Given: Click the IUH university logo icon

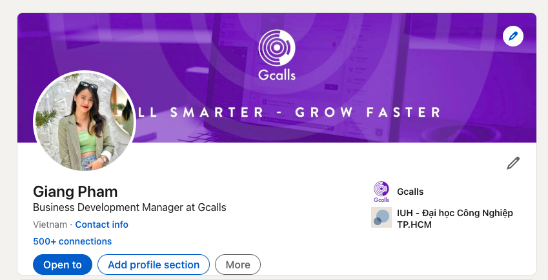Looking at the screenshot, I should point(381,217).
